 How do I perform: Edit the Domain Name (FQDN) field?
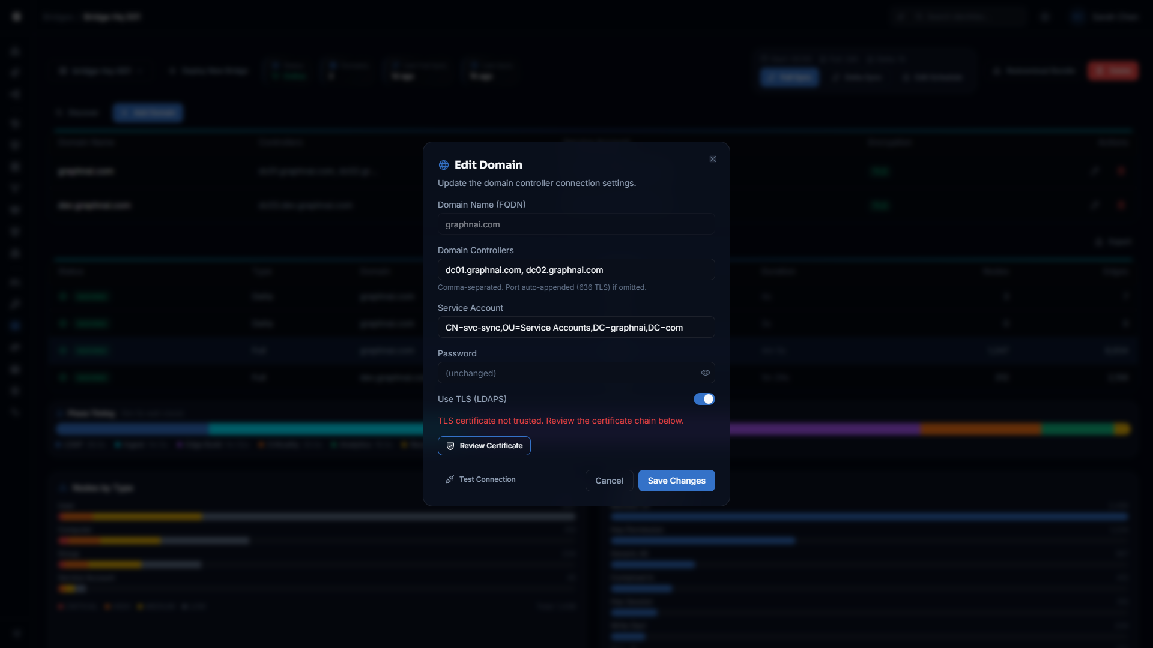point(575,224)
